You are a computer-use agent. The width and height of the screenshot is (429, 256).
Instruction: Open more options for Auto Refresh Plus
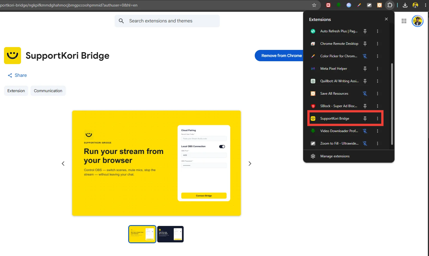tap(378, 31)
